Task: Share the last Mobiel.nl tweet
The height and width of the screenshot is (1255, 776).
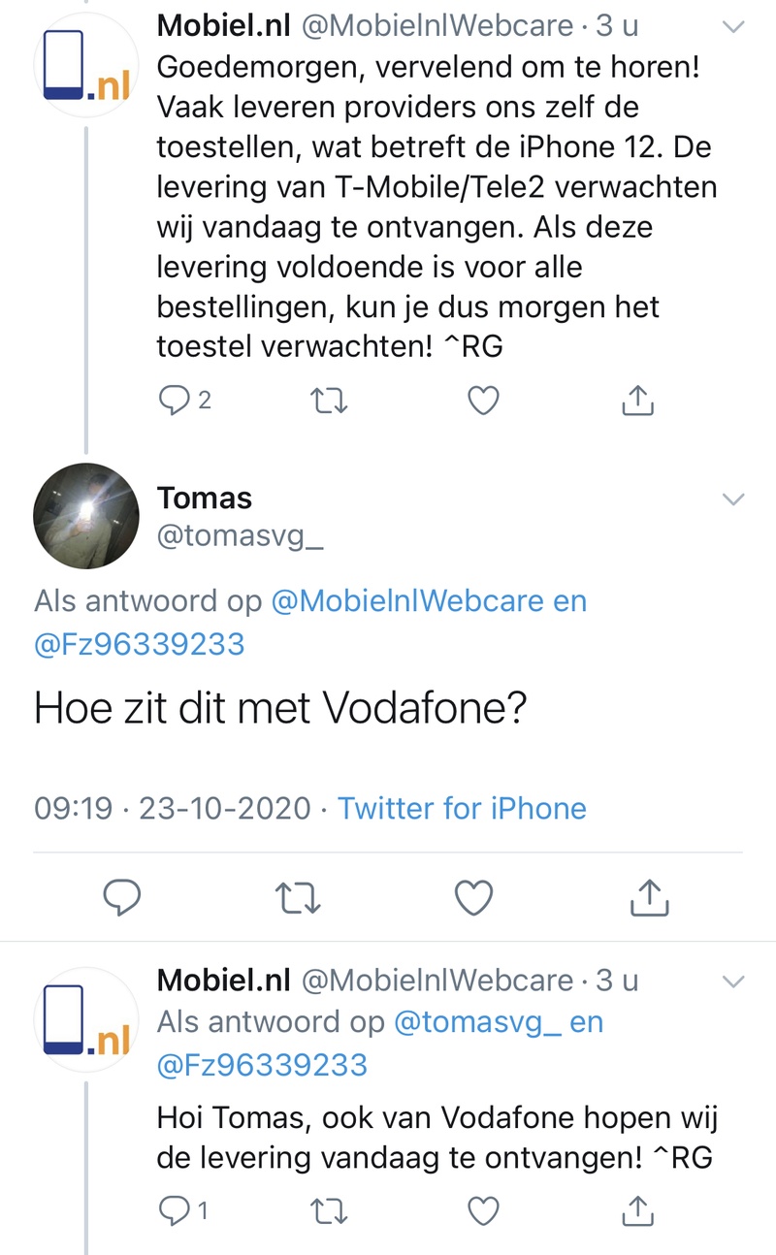Action: 637,1209
